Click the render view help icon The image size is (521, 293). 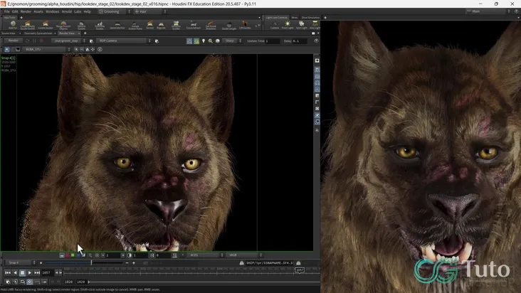[x=316, y=41]
